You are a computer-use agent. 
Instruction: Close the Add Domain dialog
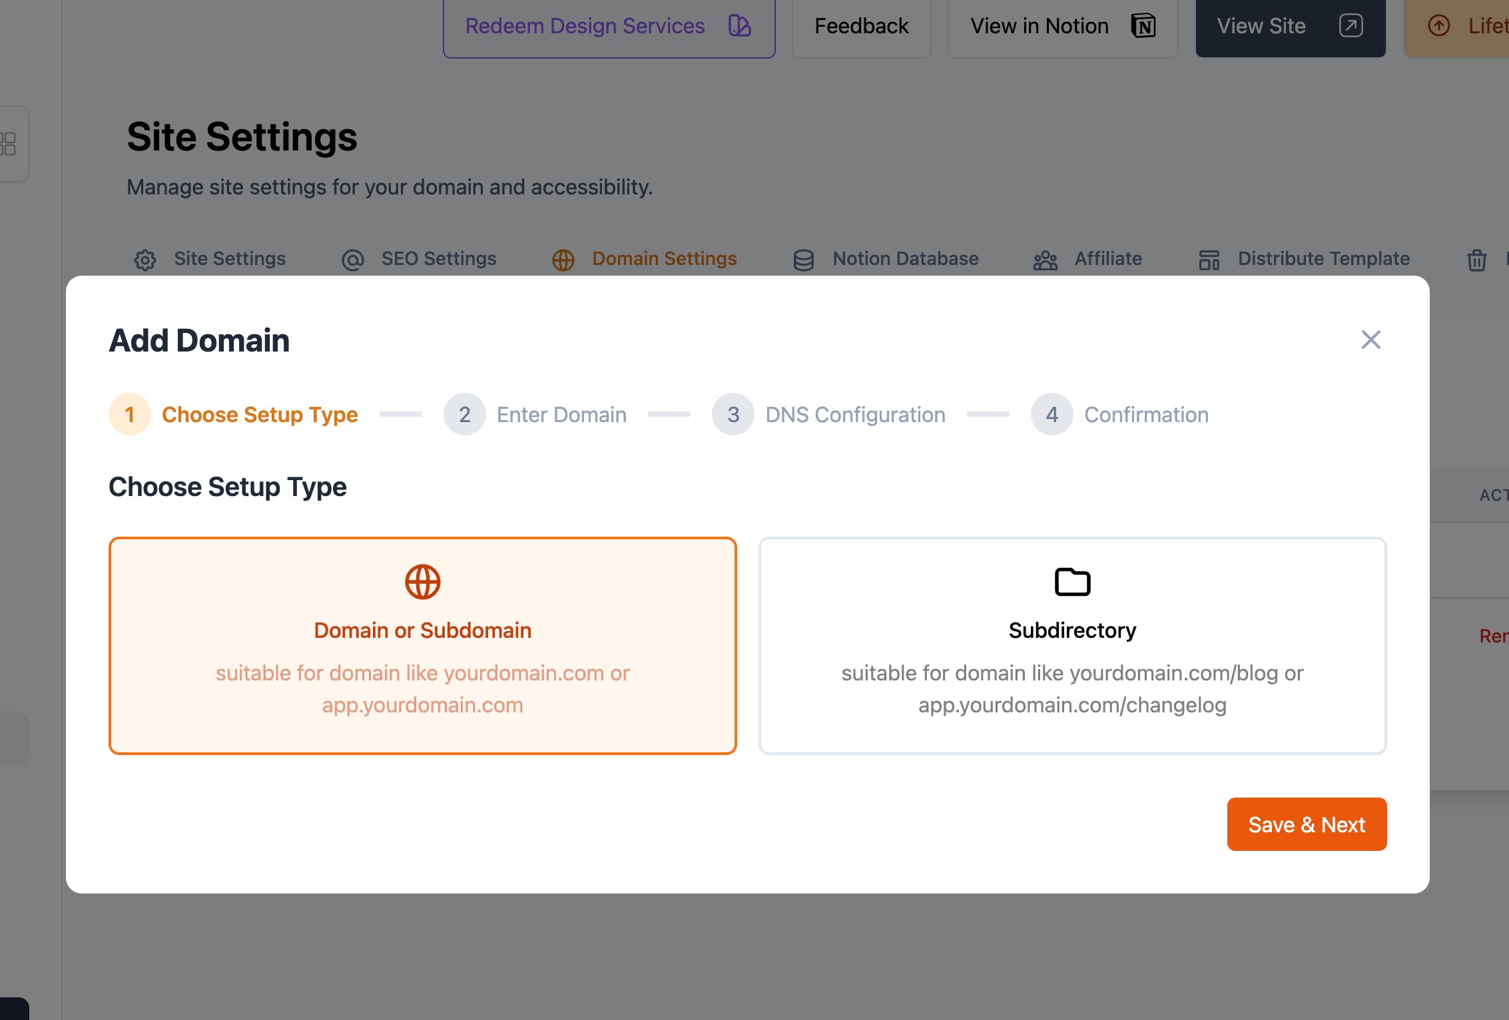tap(1370, 340)
